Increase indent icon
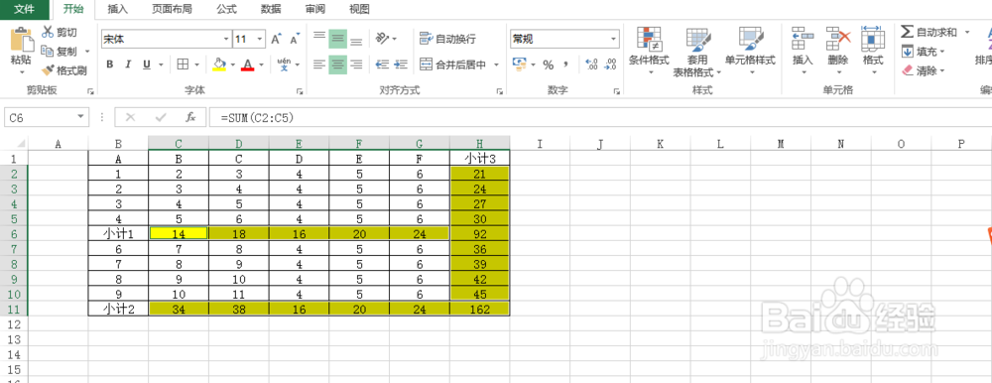Viewport: 992px width, 383px height. click(x=401, y=64)
